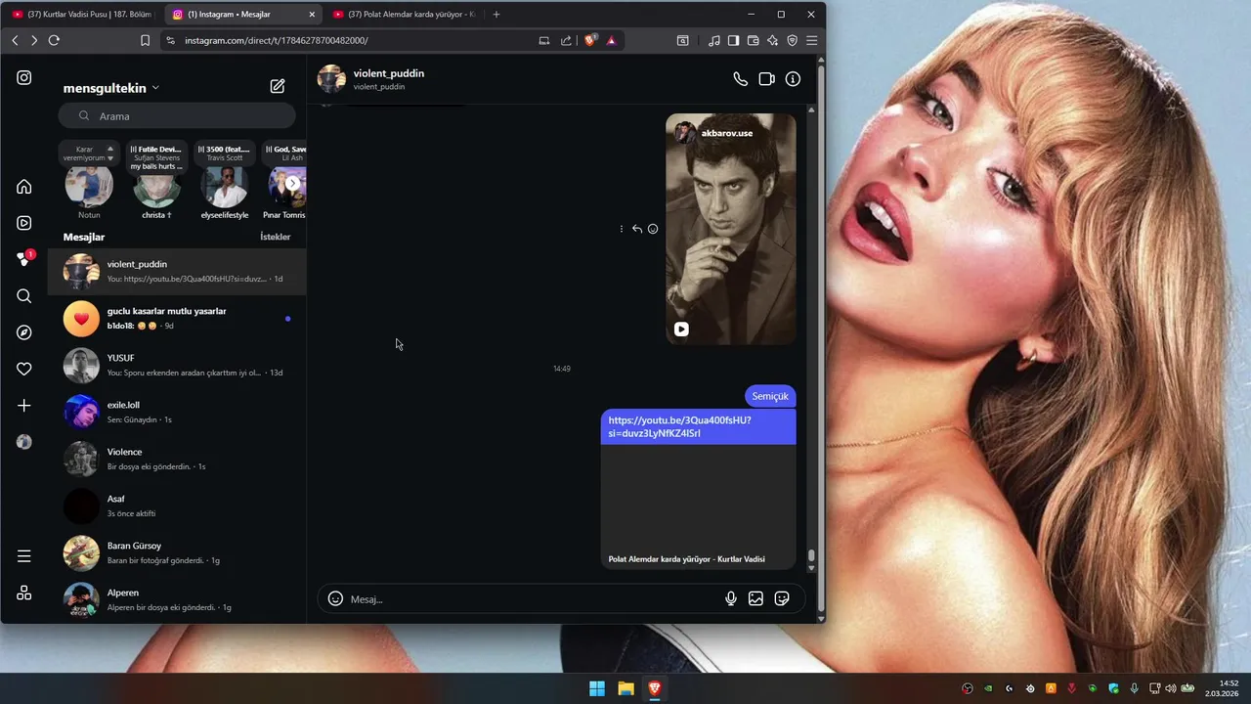Start a voice call with violent_puddin
1251x704 pixels.
coord(741,79)
